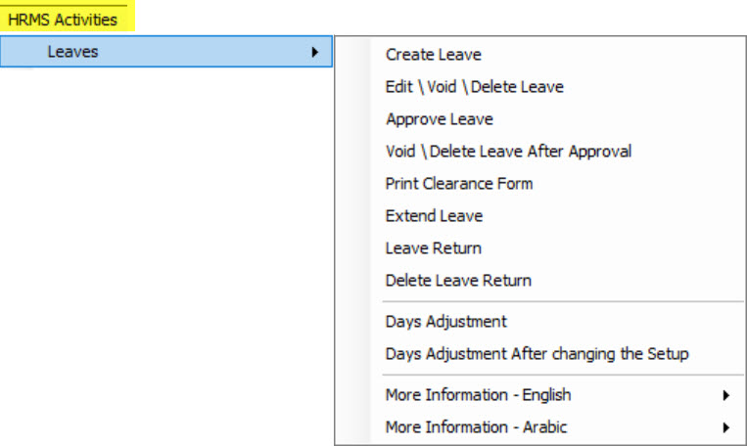747x446 pixels.
Task: Expand the More Information - English arrow
Action: click(x=725, y=395)
